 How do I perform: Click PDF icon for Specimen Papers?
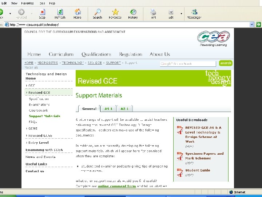click(180, 156)
